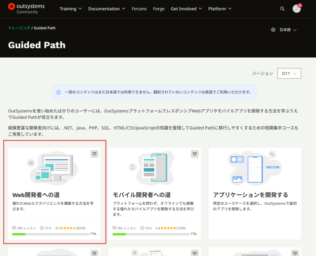Open the Forge page
Screen dimensions: 316x256
(159, 9)
